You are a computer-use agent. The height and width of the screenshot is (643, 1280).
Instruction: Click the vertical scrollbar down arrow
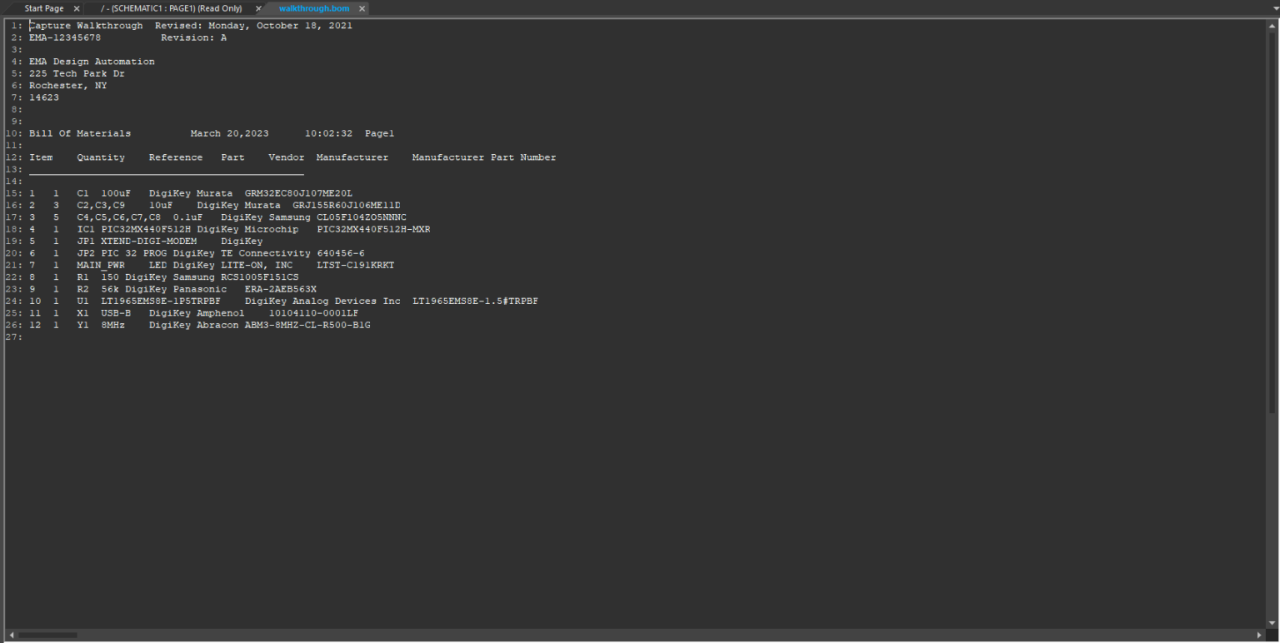click(1272, 623)
